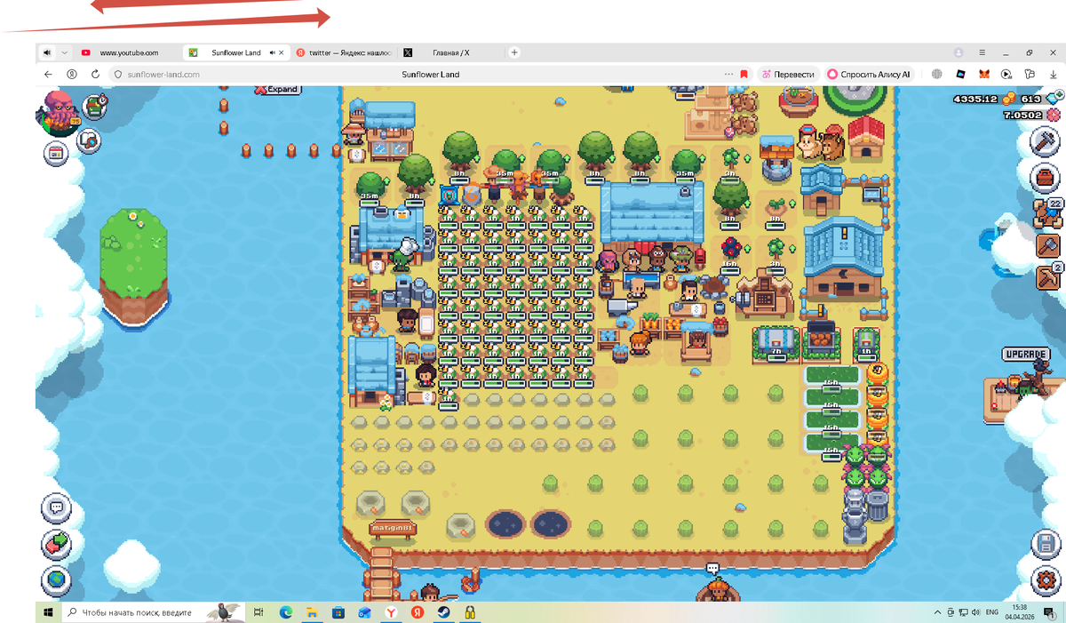Open the browser hamburger main menu

(982, 53)
